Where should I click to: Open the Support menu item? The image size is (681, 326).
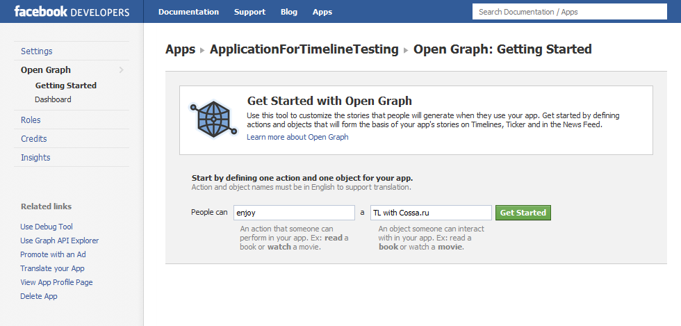[x=249, y=12]
